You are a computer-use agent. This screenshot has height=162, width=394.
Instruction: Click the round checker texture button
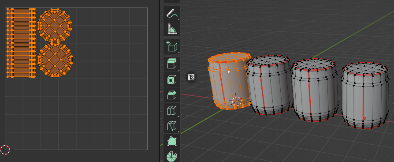pyautogui.click(x=191, y=77)
